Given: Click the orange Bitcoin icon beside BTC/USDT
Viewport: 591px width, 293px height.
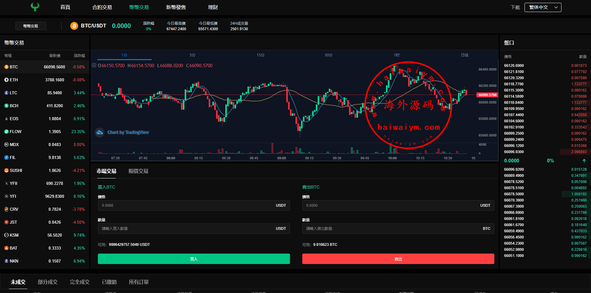Looking at the screenshot, I should coord(74,26).
